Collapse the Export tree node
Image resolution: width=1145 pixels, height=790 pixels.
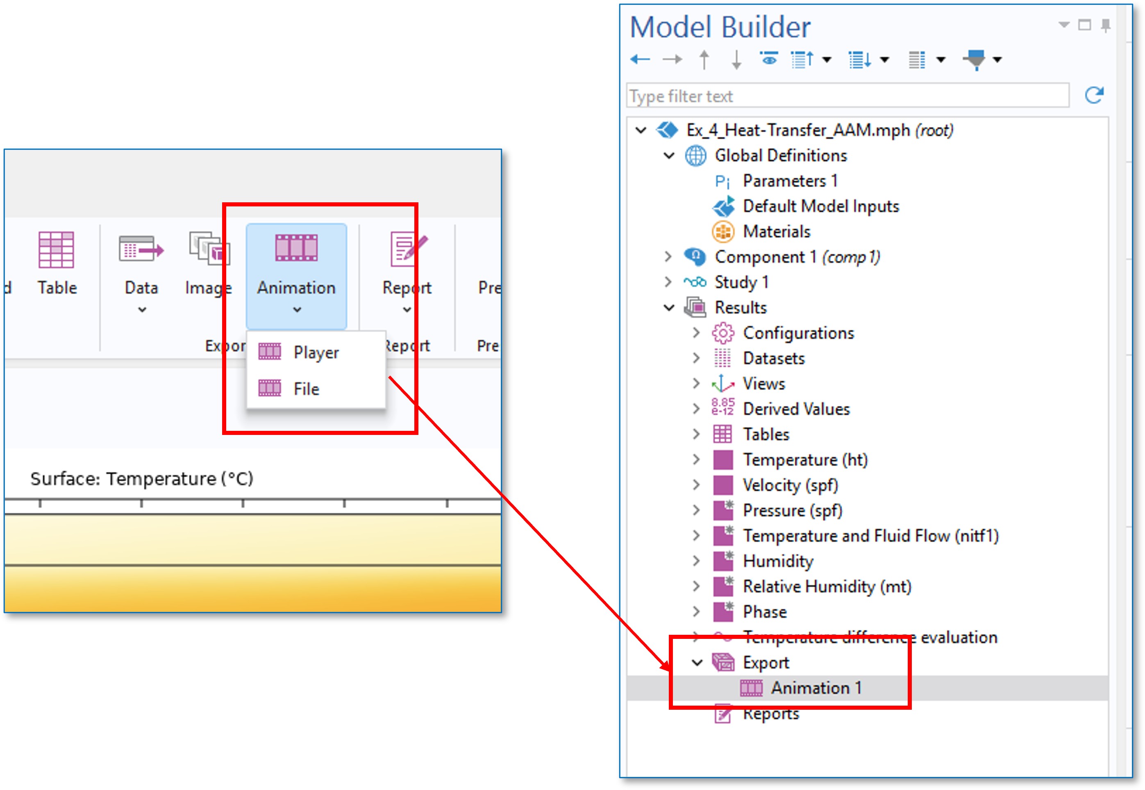(697, 662)
